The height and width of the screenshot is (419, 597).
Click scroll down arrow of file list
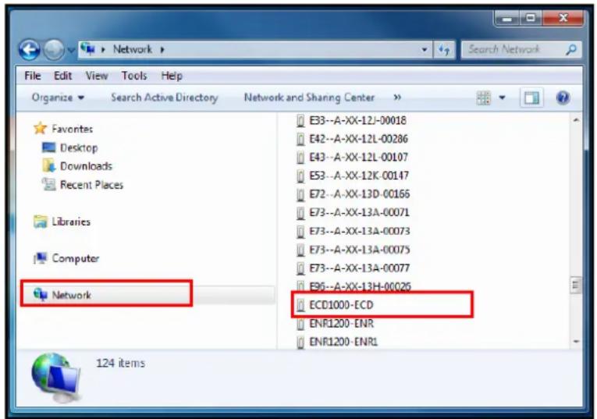[x=576, y=342]
